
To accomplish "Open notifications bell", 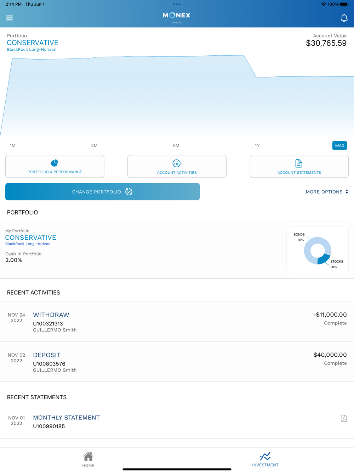I will point(344,18).
